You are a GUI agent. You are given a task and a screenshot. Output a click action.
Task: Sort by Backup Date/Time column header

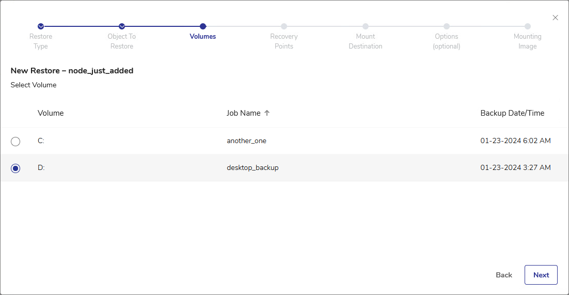pos(512,113)
